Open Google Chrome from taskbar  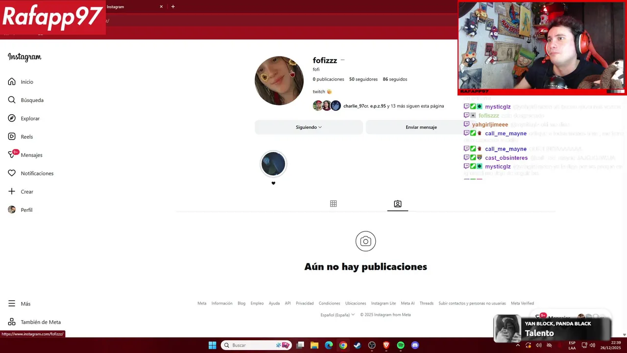point(343,345)
